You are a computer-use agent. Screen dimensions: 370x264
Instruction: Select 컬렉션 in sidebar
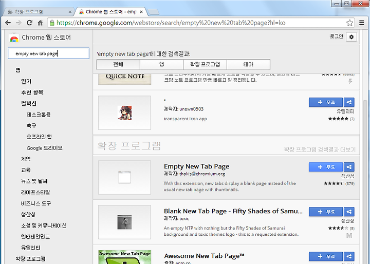point(29,103)
